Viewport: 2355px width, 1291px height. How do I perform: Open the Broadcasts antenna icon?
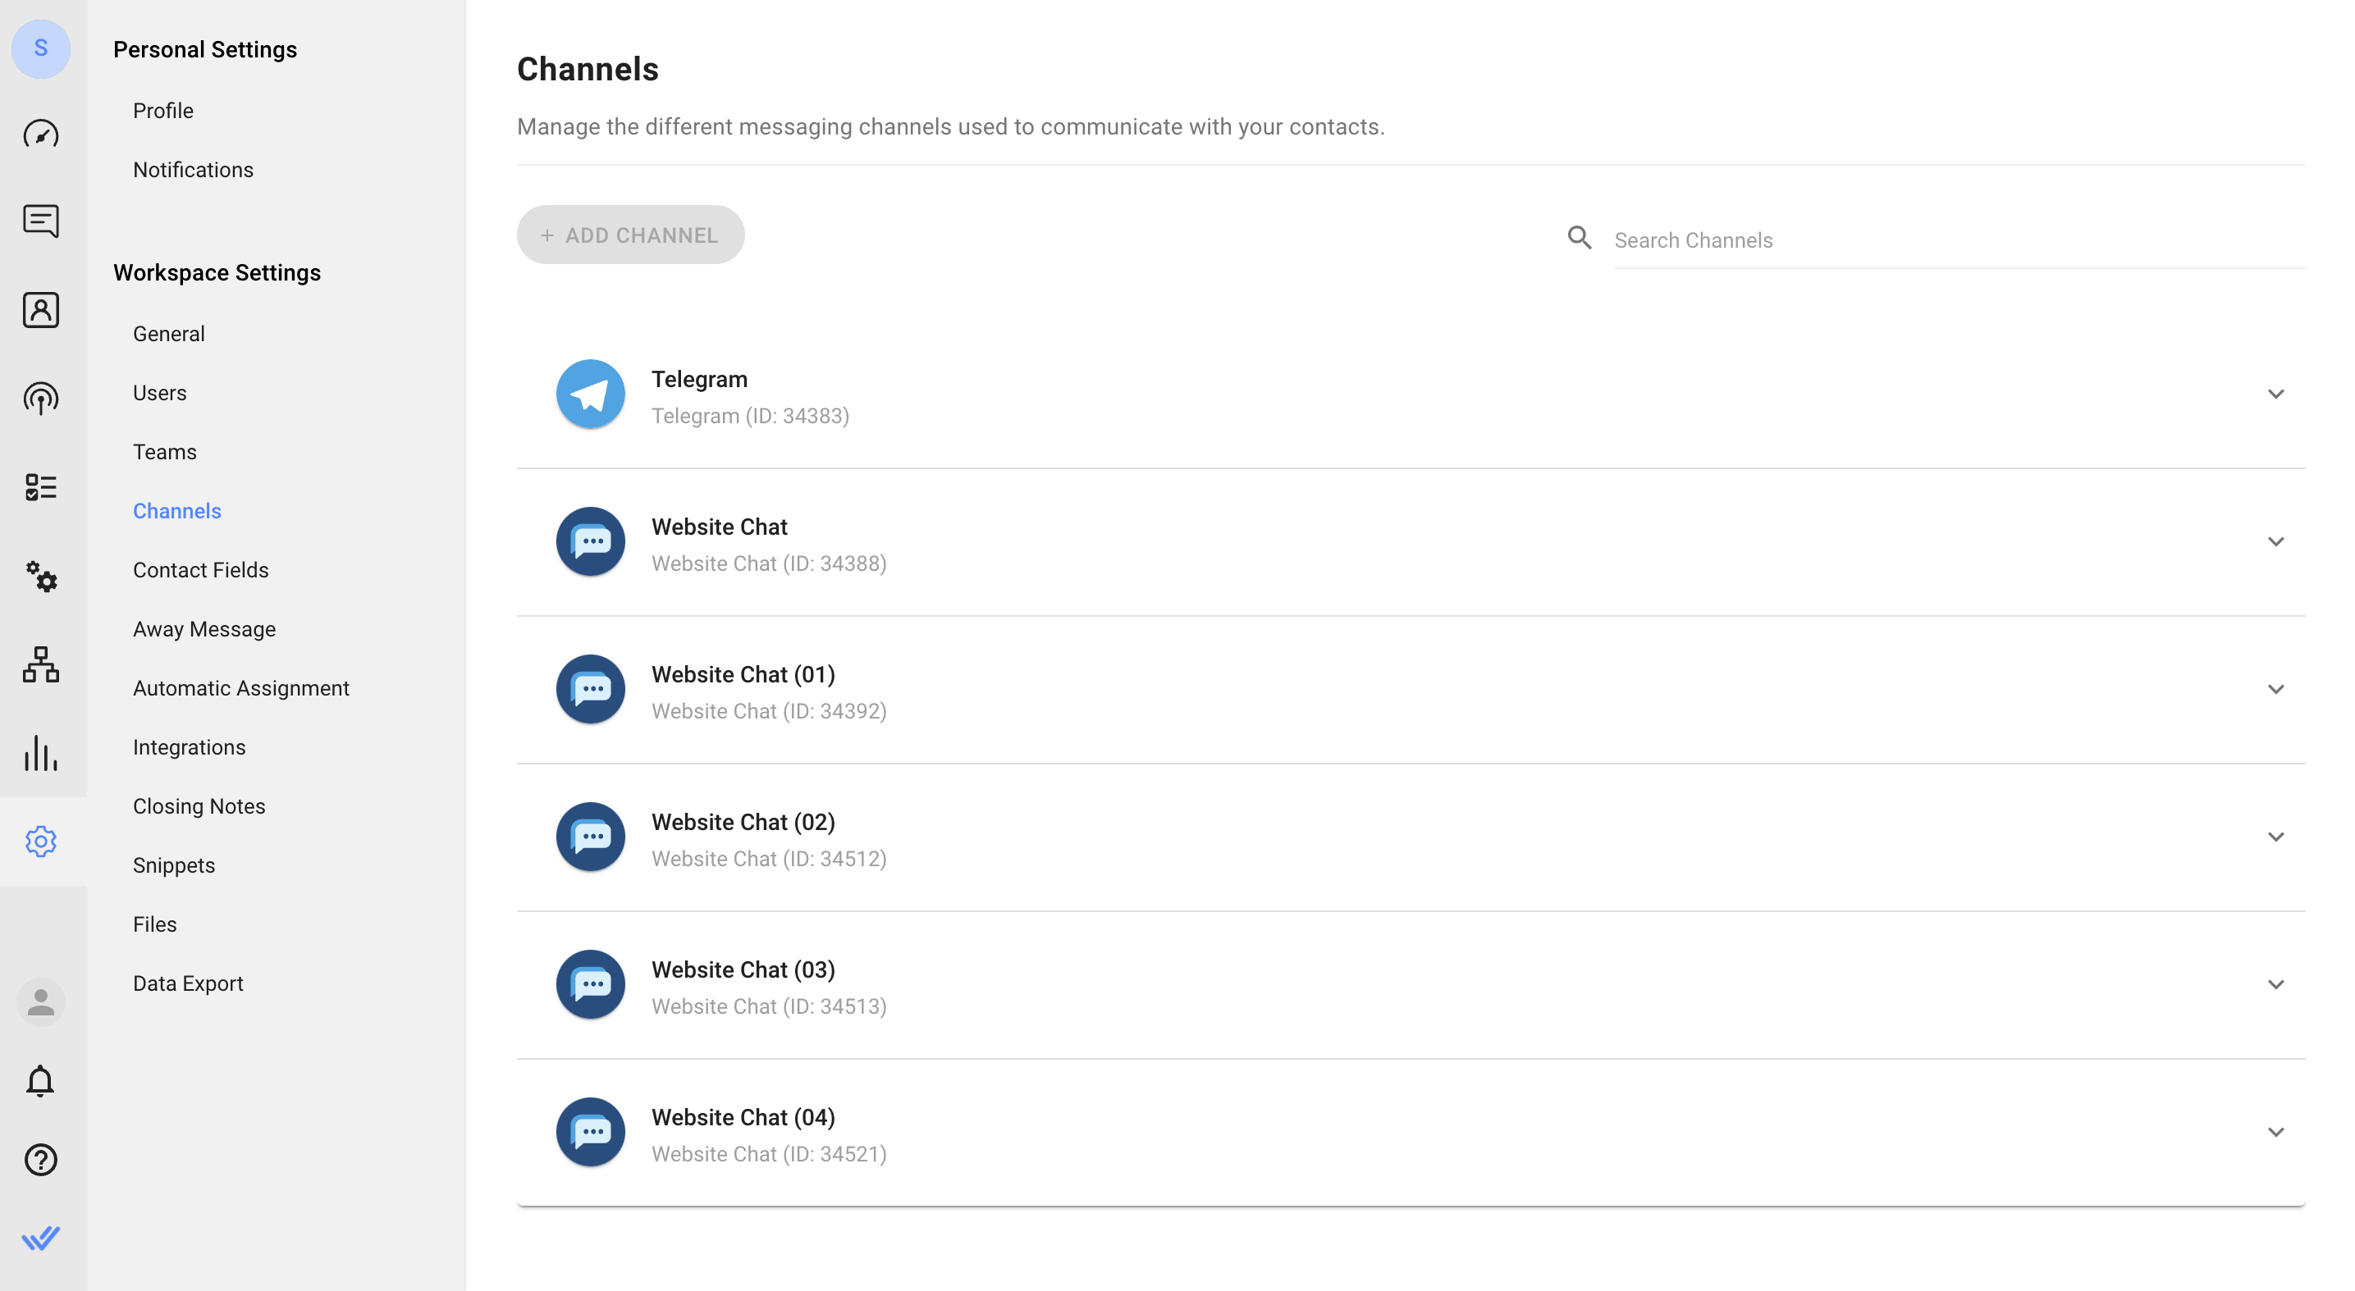pos(41,399)
